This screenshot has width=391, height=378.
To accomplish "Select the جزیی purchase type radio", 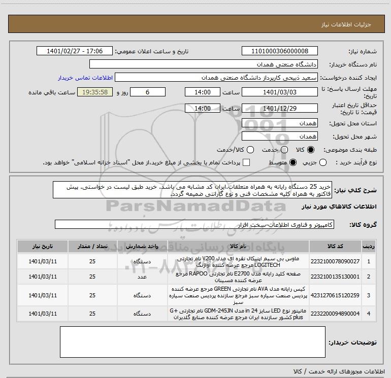I will [323, 162].
